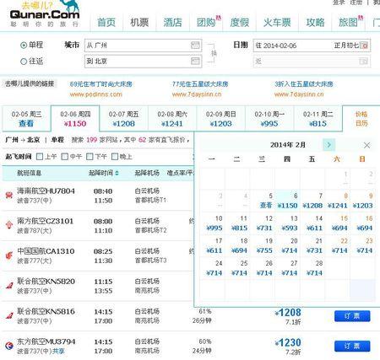Toggle 价格日历 price calendar button
The width and height of the screenshot is (380, 360).
coord(361,119)
